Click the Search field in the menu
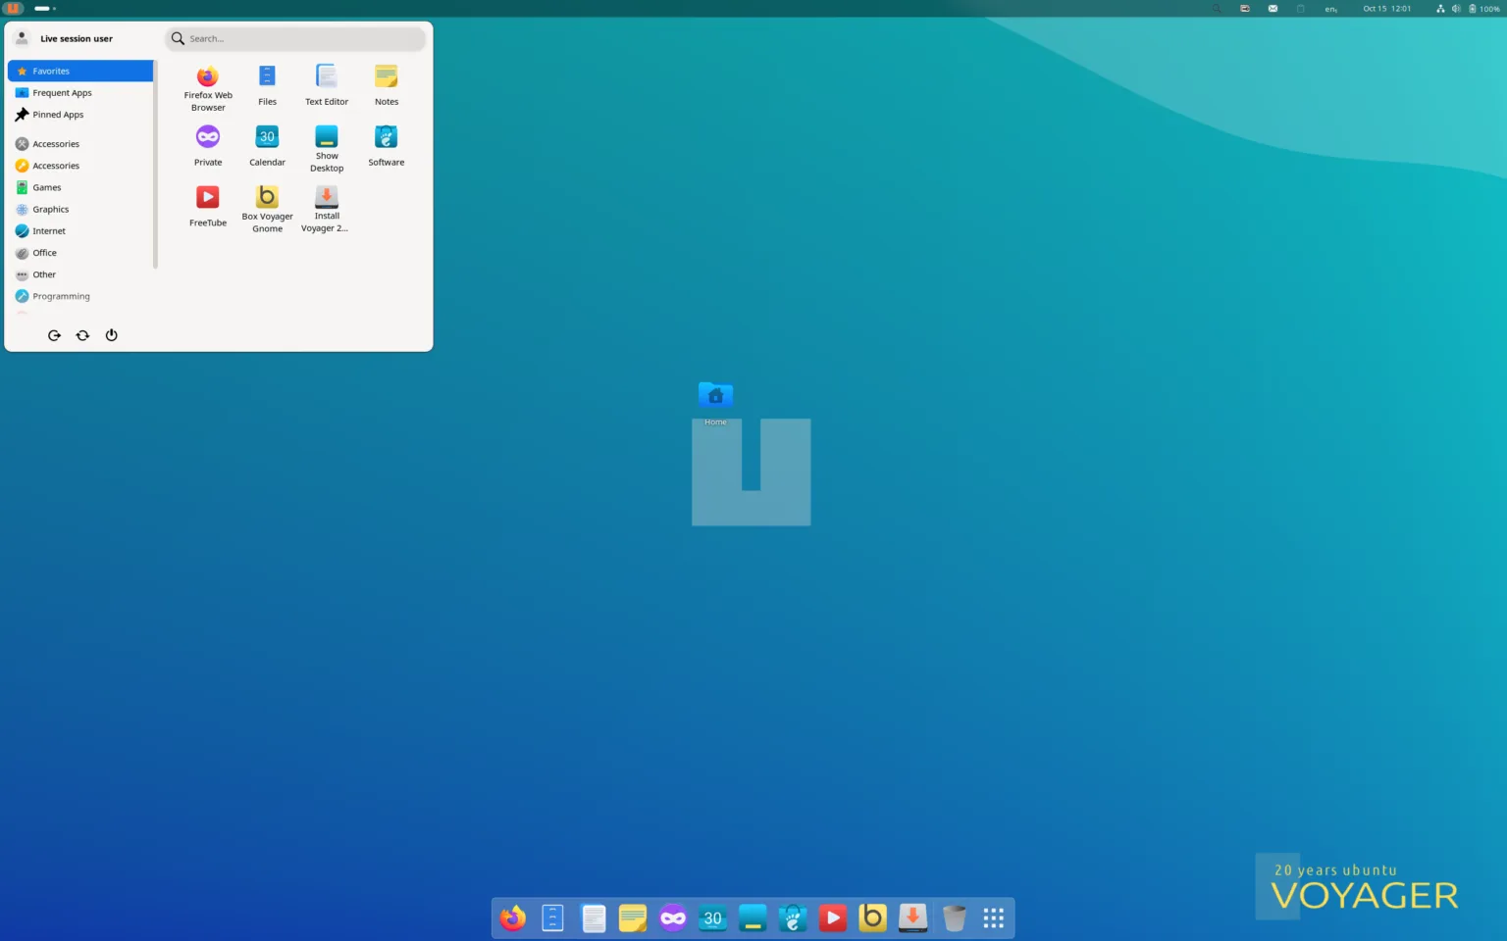 pyautogui.click(x=299, y=39)
